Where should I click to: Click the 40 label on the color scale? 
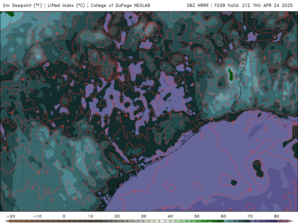point(170,216)
